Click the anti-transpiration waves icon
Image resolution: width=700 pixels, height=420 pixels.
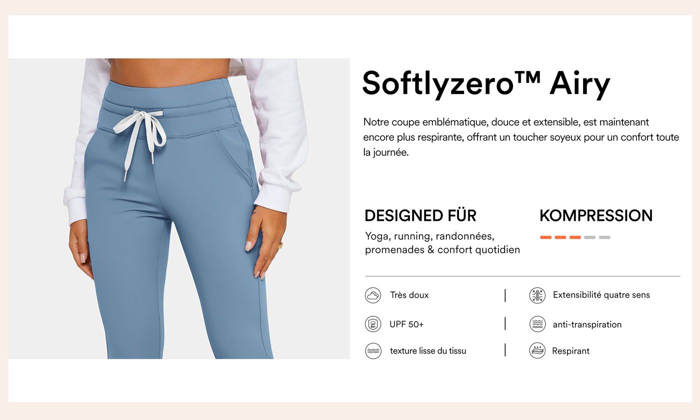click(x=537, y=324)
